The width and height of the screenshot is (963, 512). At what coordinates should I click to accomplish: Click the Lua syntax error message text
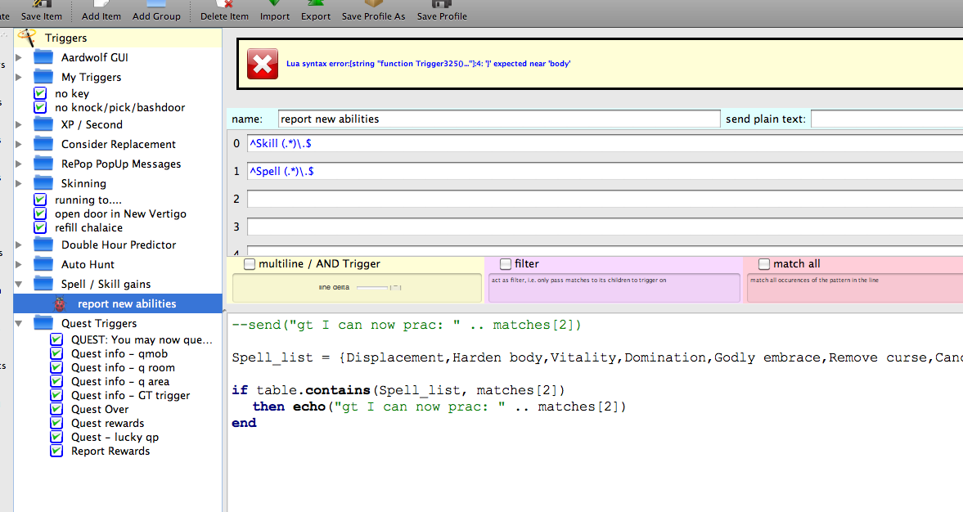(428, 64)
